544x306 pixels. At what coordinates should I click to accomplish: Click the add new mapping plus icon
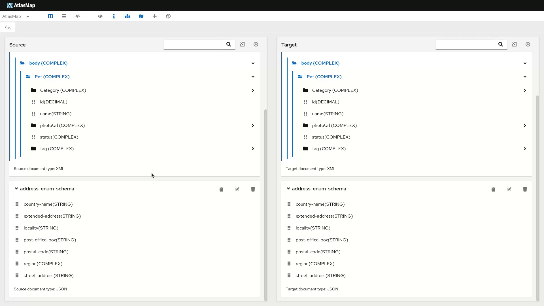point(155,16)
